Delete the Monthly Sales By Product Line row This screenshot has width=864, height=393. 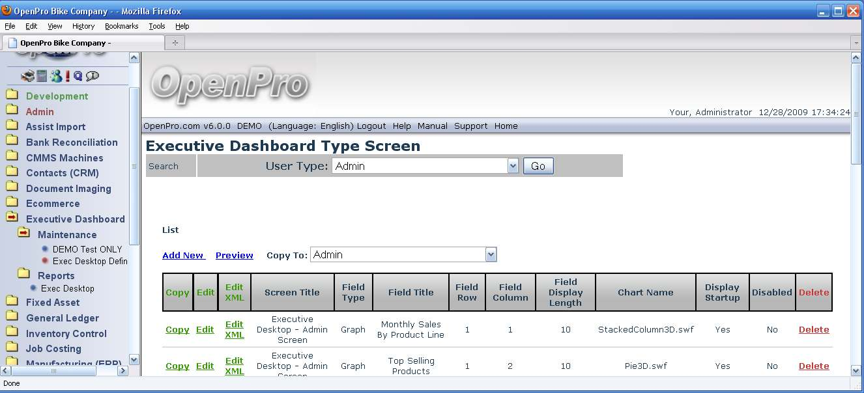point(814,330)
